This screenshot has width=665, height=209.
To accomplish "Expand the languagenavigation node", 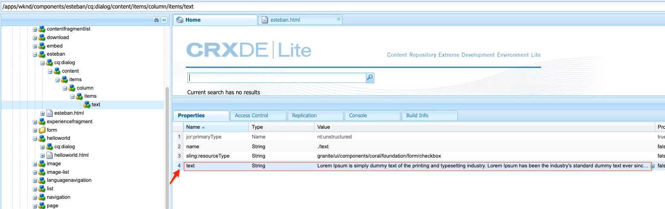I will click(x=35, y=181).
